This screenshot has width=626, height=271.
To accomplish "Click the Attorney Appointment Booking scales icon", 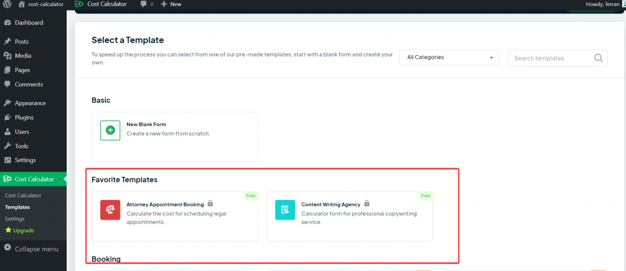I will (110, 210).
